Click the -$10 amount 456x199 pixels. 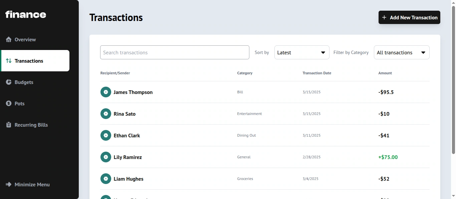[x=384, y=114]
